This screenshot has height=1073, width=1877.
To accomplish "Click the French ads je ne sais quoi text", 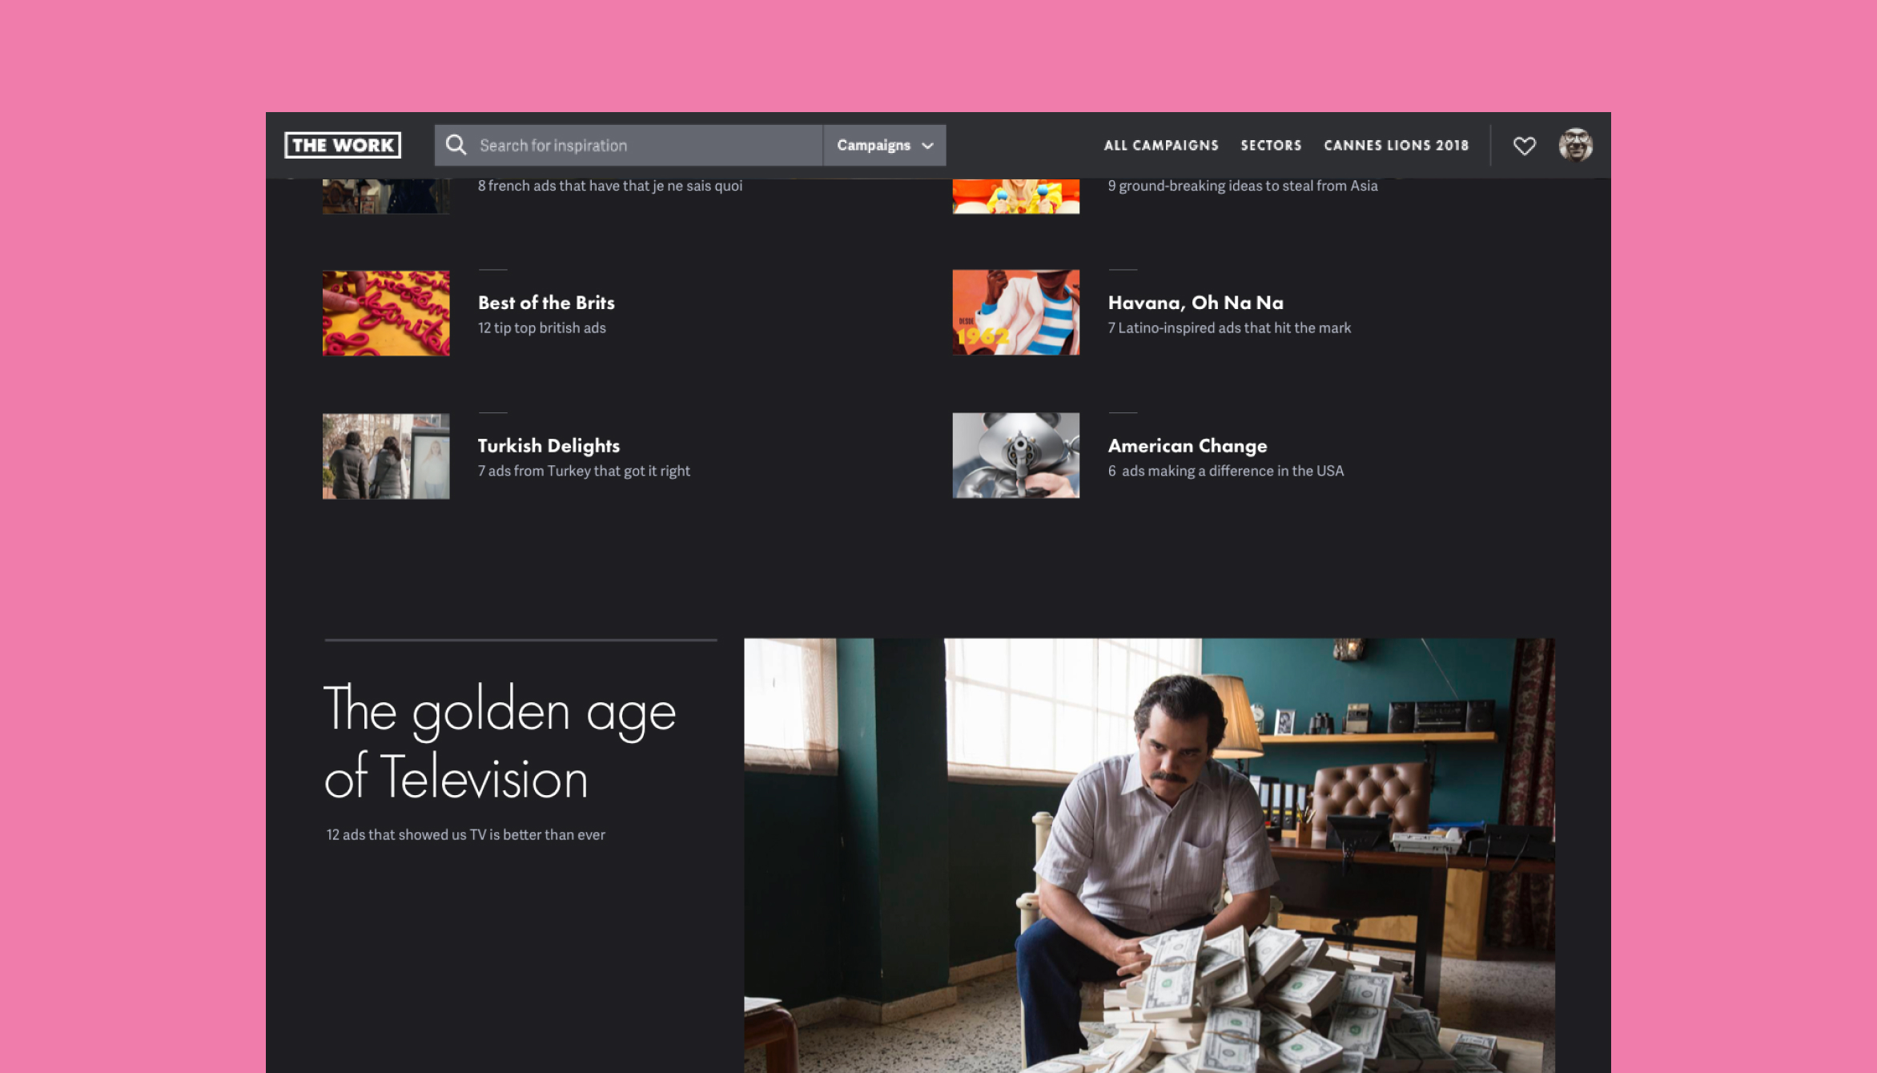I will (x=609, y=186).
